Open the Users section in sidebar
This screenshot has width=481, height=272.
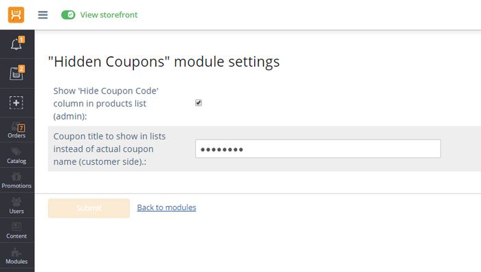point(17,205)
